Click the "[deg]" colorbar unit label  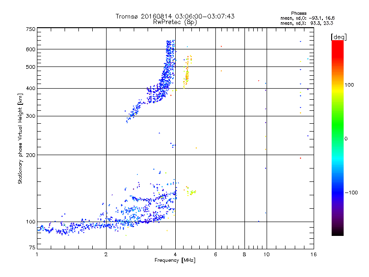coord(339,37)
